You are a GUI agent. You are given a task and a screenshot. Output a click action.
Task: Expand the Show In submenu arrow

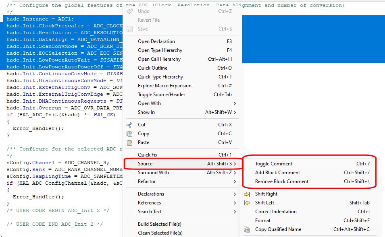[235, 112]
